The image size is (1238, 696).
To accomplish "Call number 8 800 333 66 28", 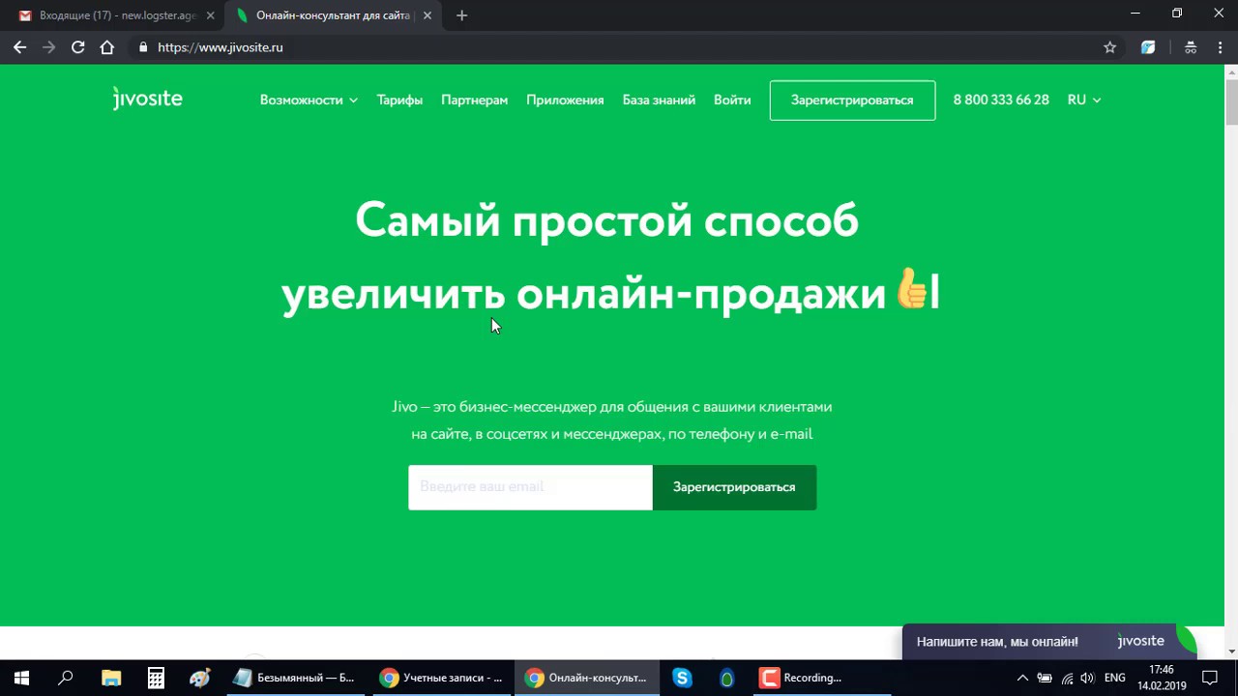I will pyautogui.click(x=1001, y=100).
